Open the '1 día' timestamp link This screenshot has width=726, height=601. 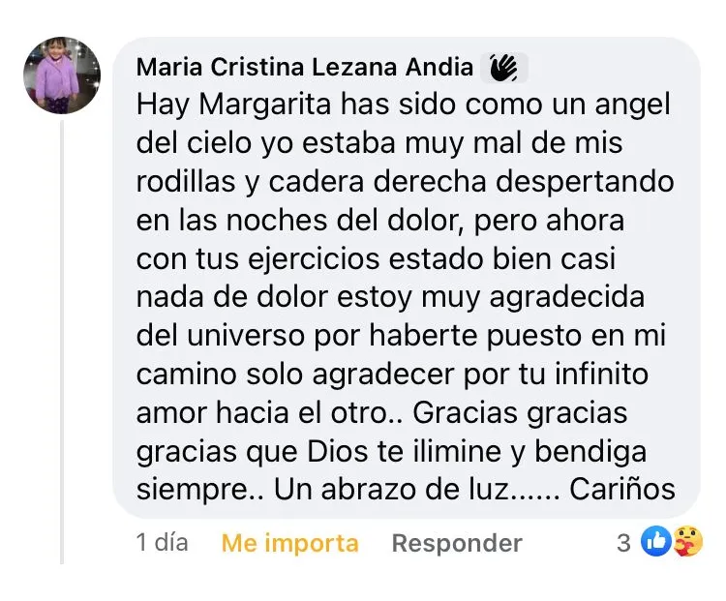[162, 542]
